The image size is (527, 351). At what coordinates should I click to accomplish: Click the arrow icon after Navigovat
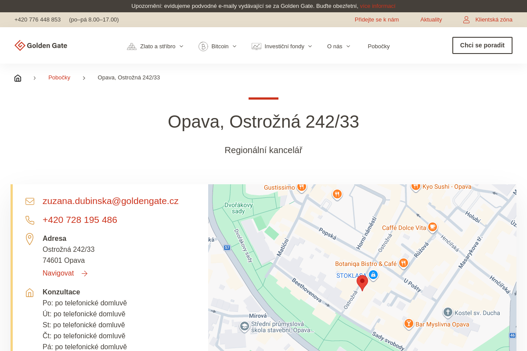84,274
